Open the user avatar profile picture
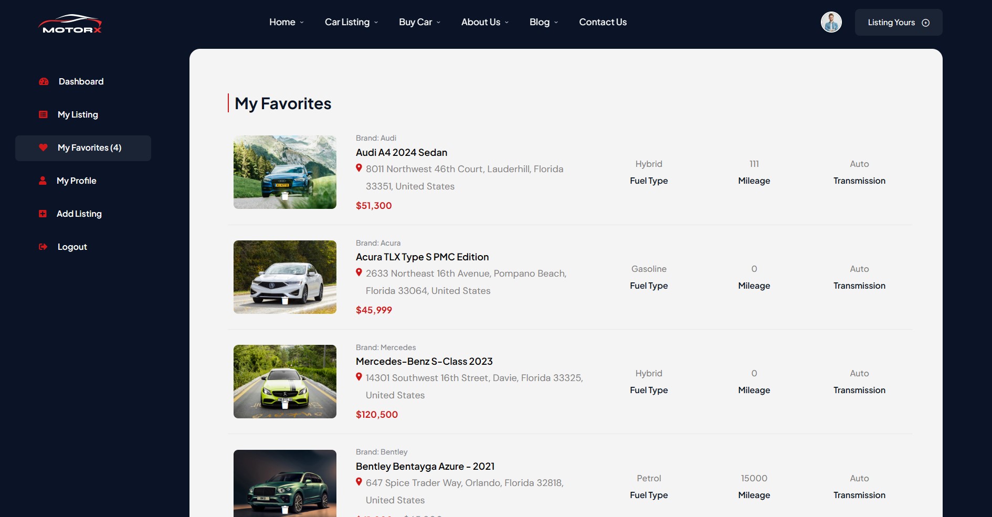The width and height of the screenshot is (992, 517). tap(831, 22)
